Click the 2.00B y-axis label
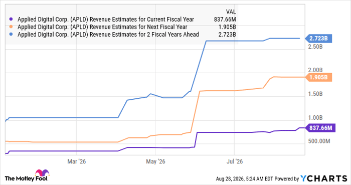The width and height of the screenshot is (351, 185). point(315,70)
